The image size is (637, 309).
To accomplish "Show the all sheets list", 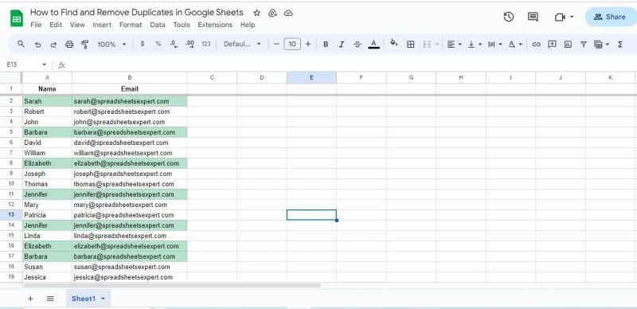I will click(x=50, y=299).
